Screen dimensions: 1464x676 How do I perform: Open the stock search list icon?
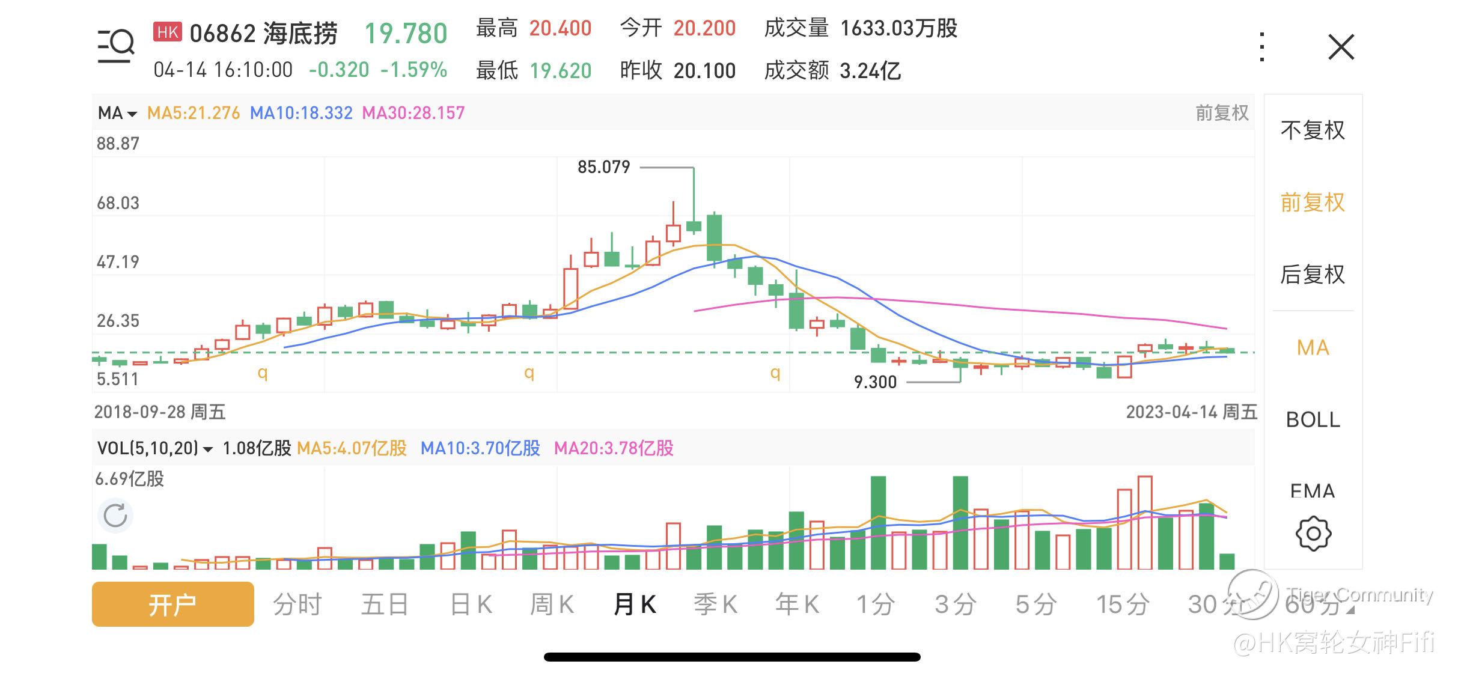(x=115, y=46)
